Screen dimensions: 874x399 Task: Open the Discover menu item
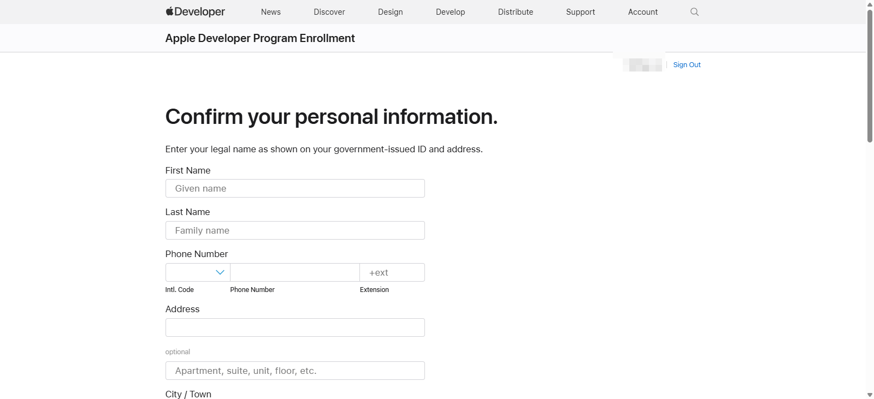click(x=329, y=12)
